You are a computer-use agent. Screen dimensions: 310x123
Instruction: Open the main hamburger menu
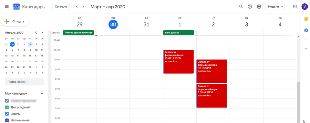click(7, 6)
